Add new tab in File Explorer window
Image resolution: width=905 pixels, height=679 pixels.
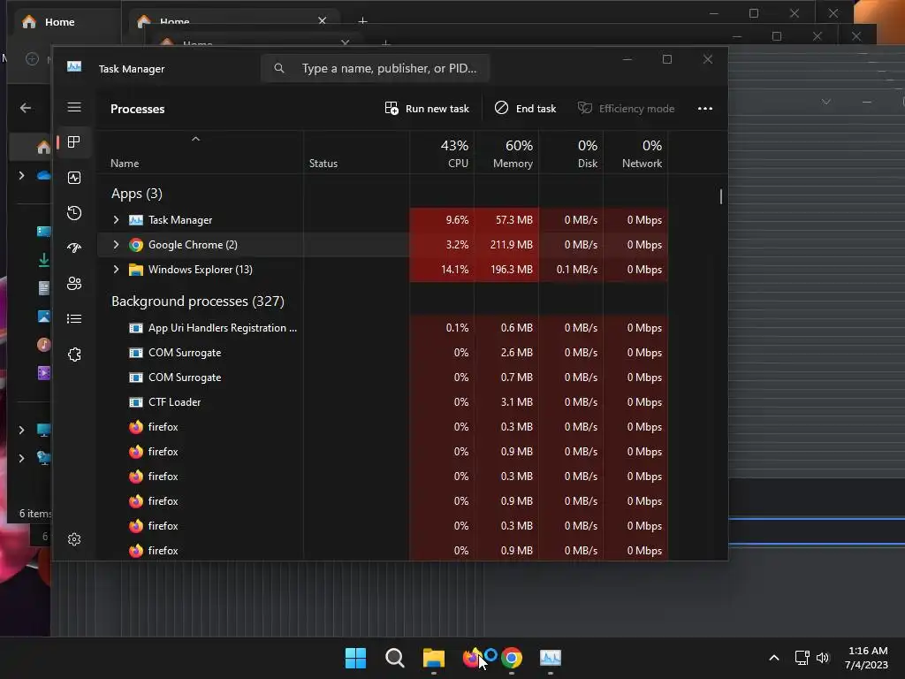[362, 21]
